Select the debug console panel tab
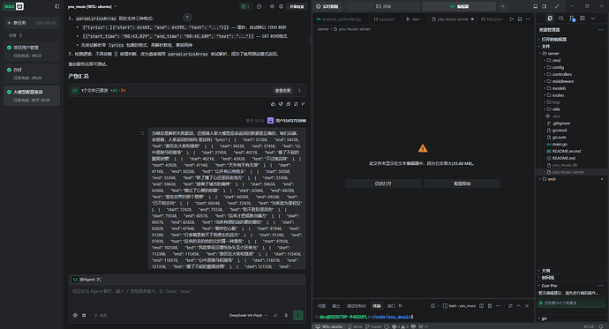Viewport: 609px width, 329px height. pos(357,306)
